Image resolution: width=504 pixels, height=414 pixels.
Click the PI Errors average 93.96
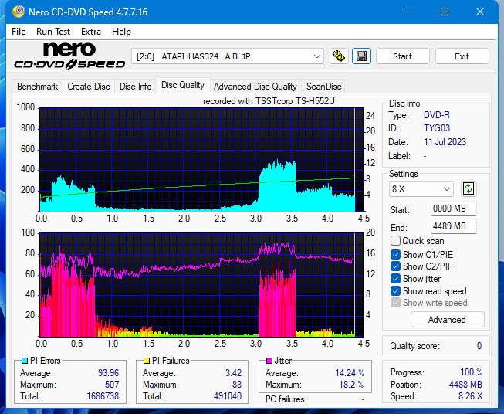pos(108,373)
